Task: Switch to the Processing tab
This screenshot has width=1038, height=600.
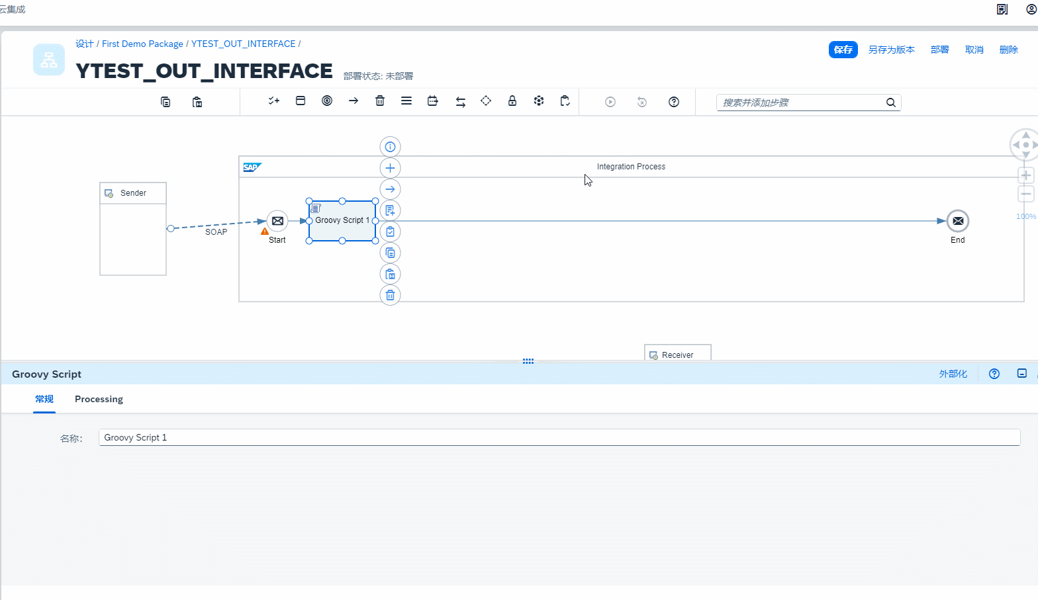Action: 99,399
